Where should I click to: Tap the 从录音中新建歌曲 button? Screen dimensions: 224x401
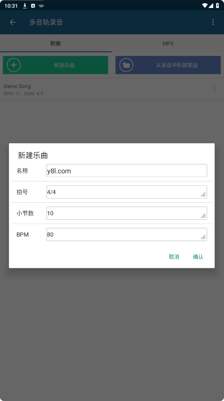pos(168,65)
